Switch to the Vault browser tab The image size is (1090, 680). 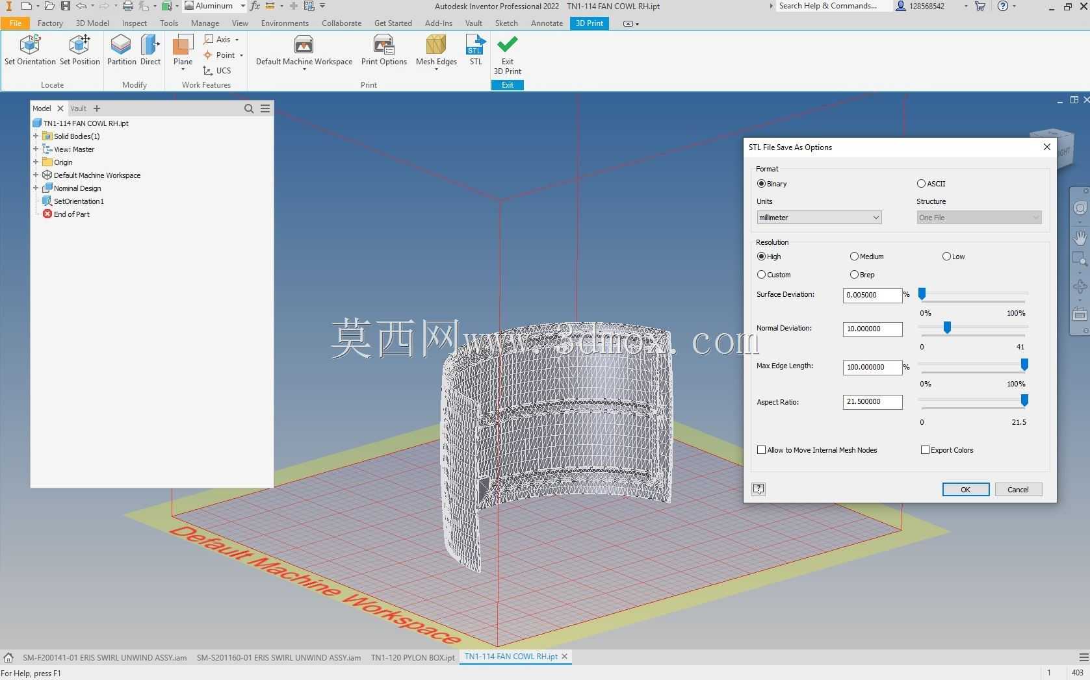tap(78, 108)
